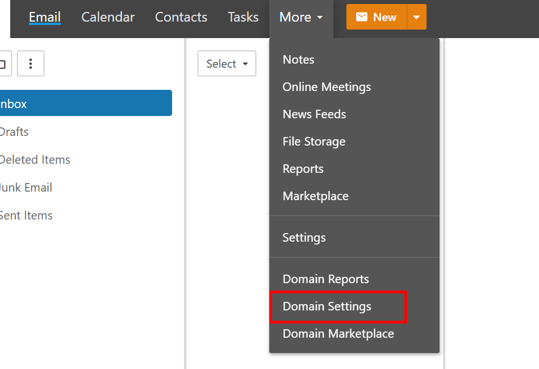This screenshot has height=369, width=539.
Task: Choose Notes from the More menu
Action: tap(298, 60)
